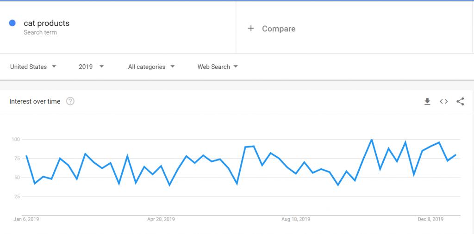Select the Apr 28, 2019 axis label
Screen dimensions: 474x234
(x=161, y=219)
